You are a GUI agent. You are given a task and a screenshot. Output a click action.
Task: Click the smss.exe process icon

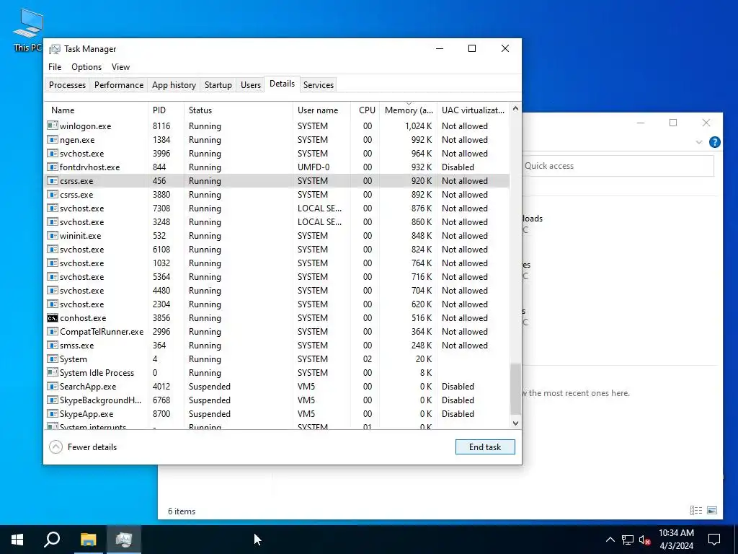click(x=52, y=346)
